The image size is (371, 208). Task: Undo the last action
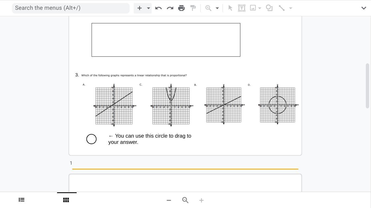pos(158,8)
